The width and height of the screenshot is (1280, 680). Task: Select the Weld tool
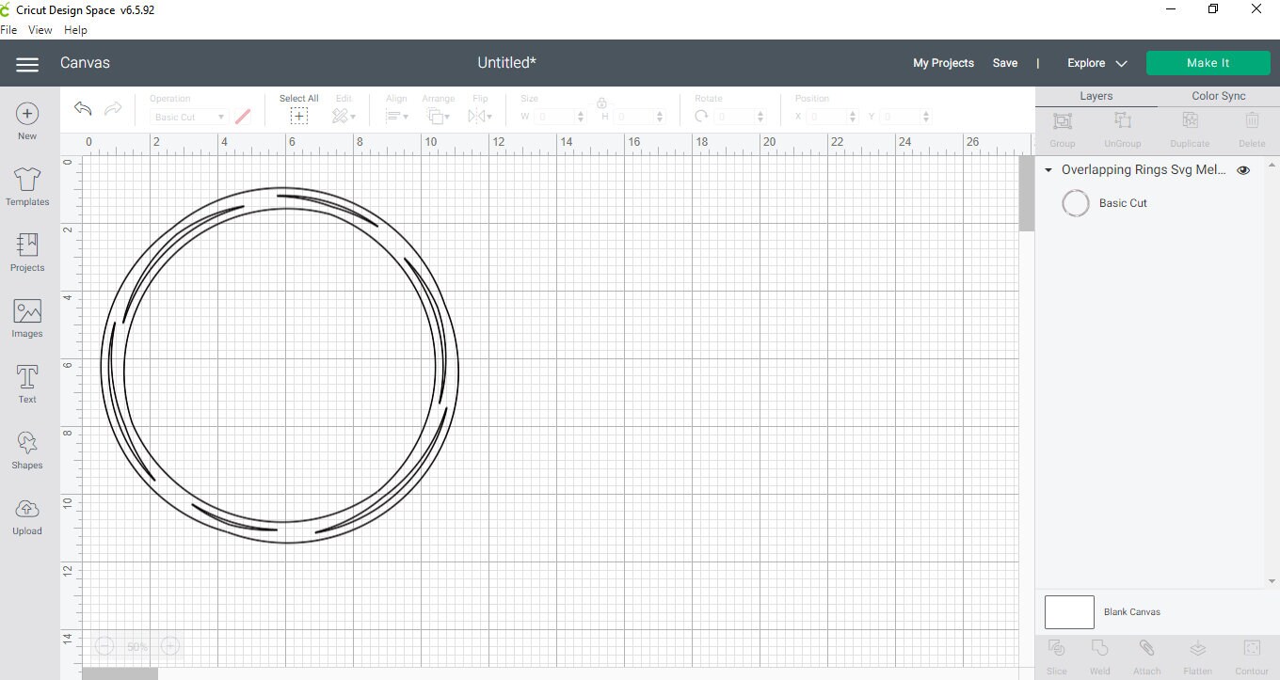pyautogui.click(x=1099, y=654)
